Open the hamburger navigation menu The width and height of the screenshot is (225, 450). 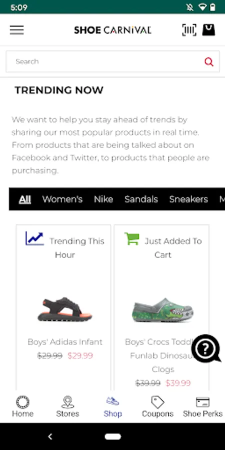16,30
